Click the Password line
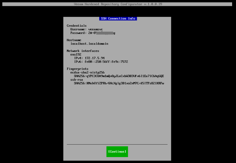The image size is (236, 163). pyautogui.click(x=93, y=33)
